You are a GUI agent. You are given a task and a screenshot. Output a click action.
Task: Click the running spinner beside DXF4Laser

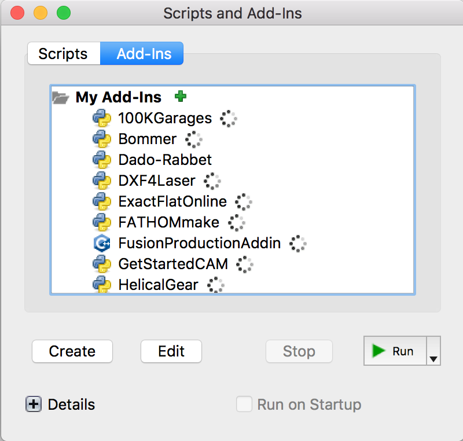pyautogui.click(x=212, y=181)
